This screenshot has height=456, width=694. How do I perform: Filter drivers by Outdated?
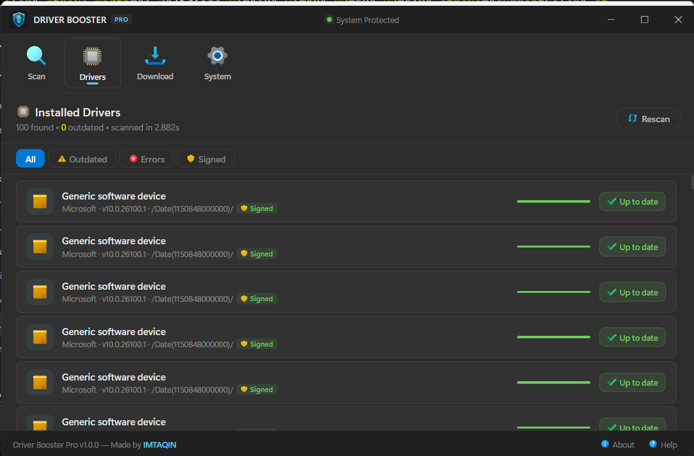(x=82, y=159)
